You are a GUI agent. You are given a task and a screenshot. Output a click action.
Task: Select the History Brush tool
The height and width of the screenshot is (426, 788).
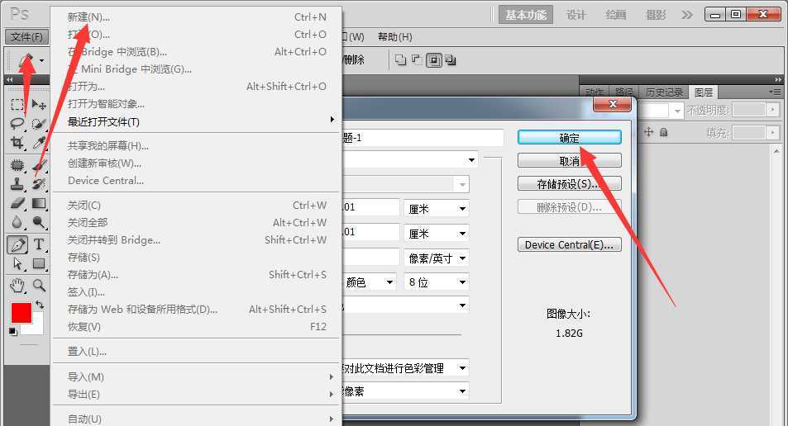point(39,183)
